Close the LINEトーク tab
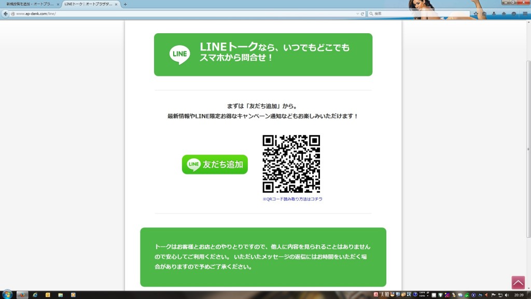 tap(116, 4)
